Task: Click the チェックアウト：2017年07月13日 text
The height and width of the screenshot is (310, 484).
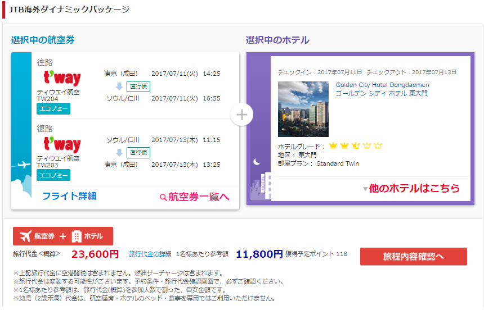Action: (x=411, y=72)
